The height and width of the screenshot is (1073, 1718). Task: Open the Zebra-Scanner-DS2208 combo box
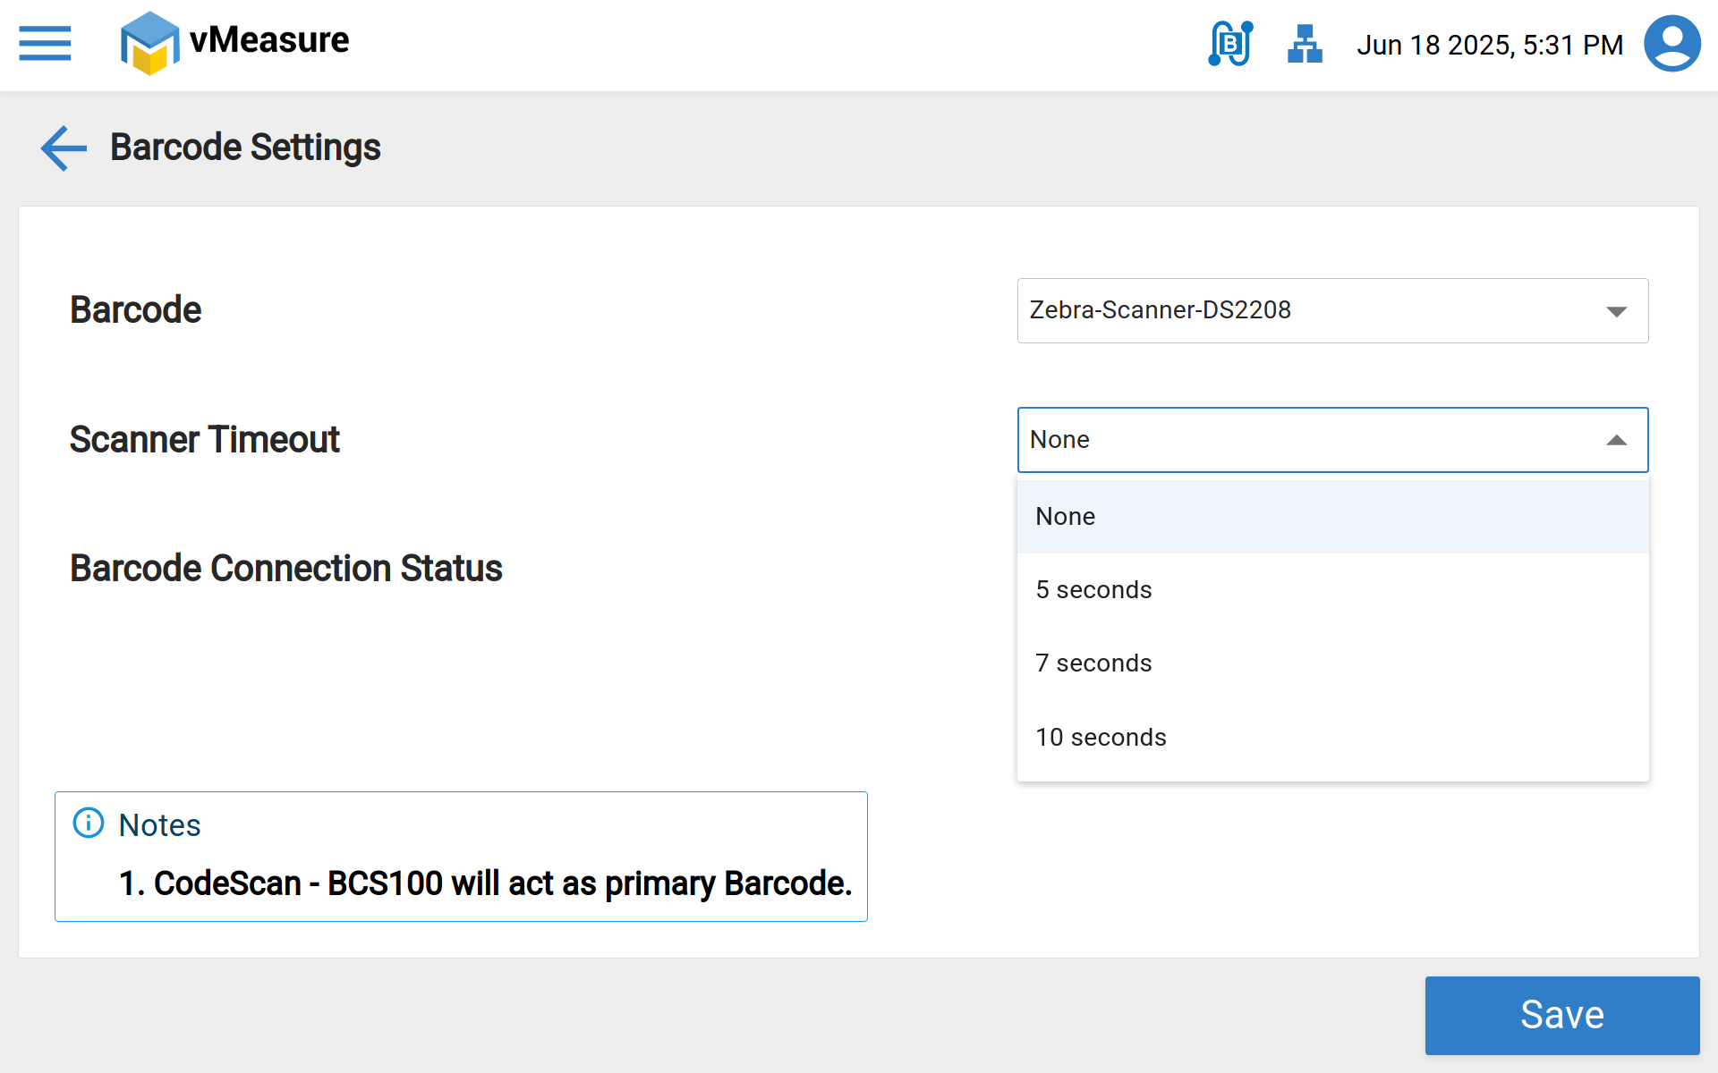pyautogui.click(x=1306, y=310)
